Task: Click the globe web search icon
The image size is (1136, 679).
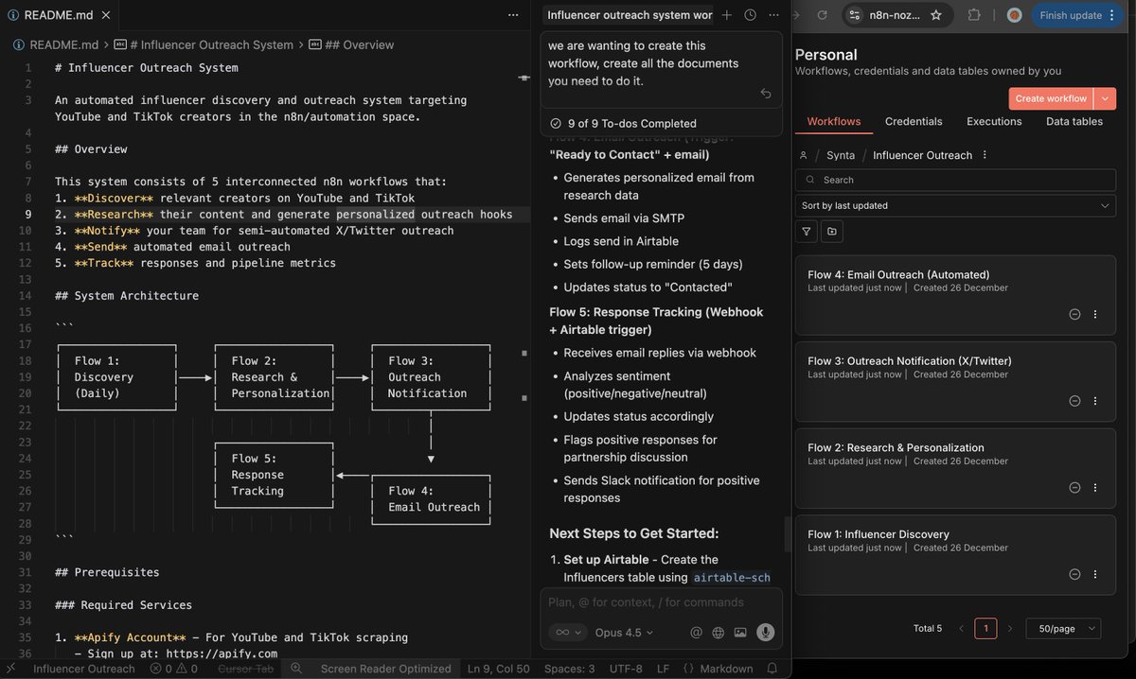Action: [x=719, y=633]
